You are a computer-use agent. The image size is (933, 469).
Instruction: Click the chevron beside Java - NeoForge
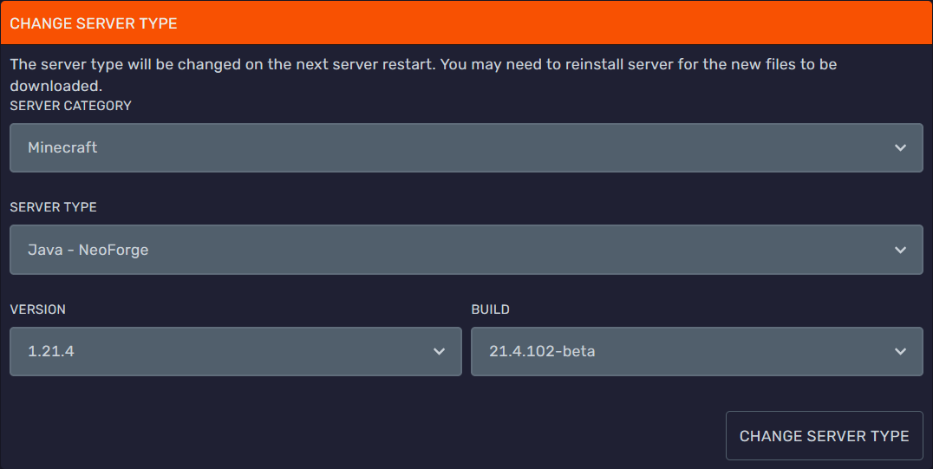900,251
